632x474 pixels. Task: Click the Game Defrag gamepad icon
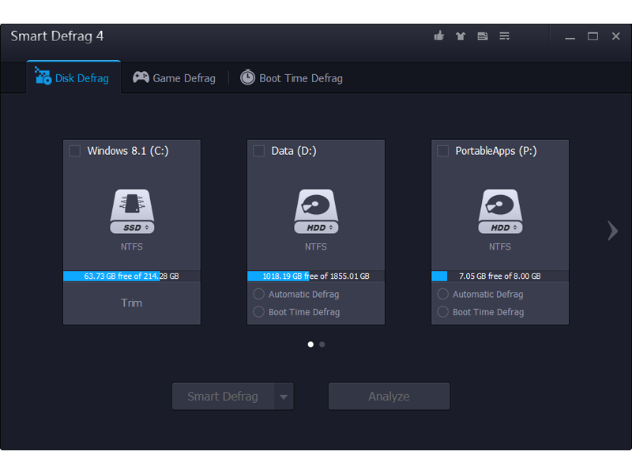(x=141, y=77)
